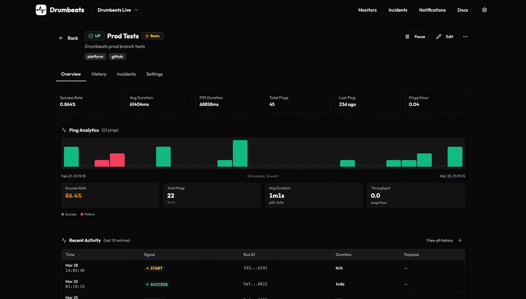Viewport: 526px width, 299px height.
Task: Pause the Prod Tests monitor
Action: point(415,37)
